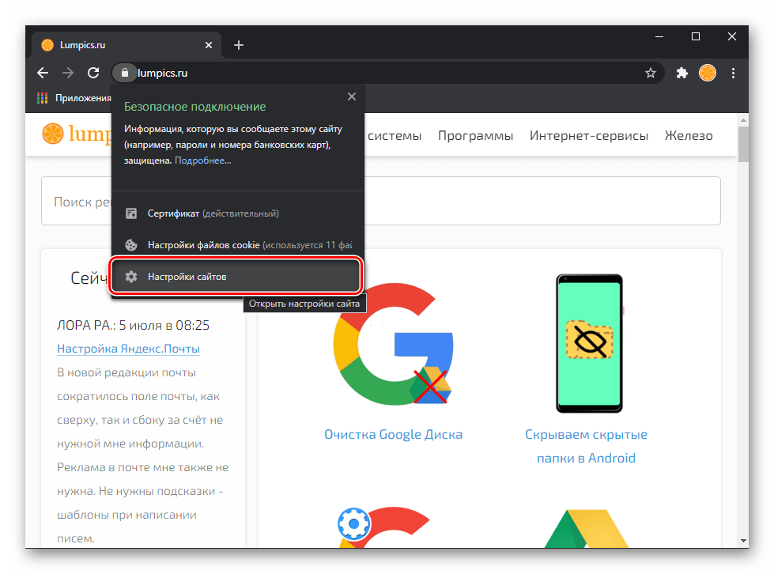Close the secure connection popup
This screenshot has width=774, height=574.
click(352, 96)
